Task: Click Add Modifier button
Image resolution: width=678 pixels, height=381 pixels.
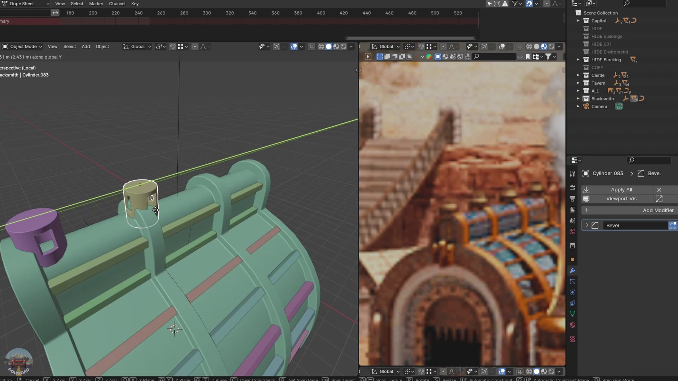Action: 630,210
